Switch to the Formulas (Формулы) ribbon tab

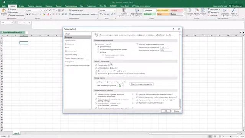coord(49,6)
